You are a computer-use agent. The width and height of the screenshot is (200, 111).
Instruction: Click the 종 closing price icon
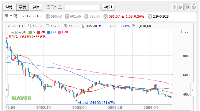pyautogui.click(x=106, y=17)
